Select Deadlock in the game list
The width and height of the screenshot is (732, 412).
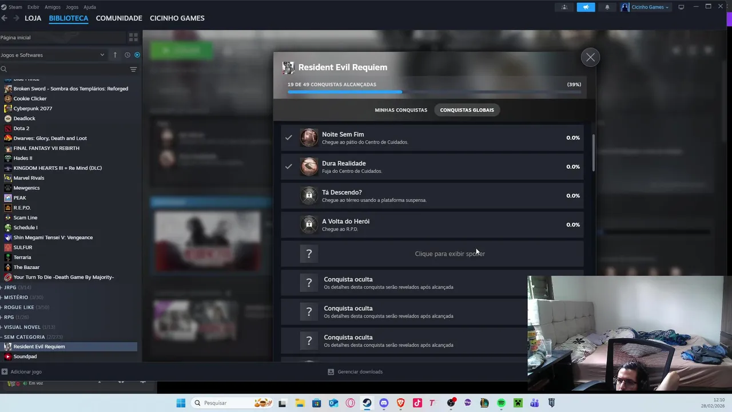(x=25, y=118)
